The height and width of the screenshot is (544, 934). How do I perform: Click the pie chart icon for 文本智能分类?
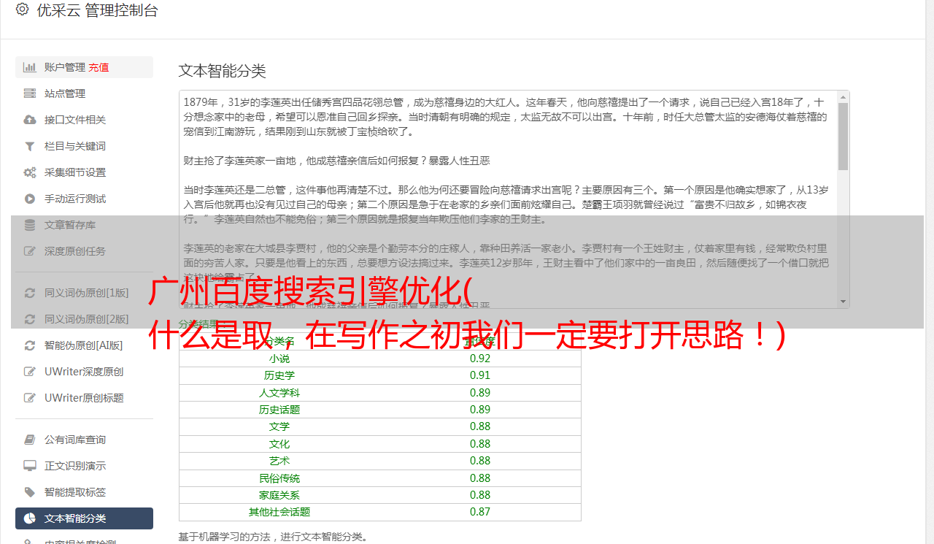point(30,518)
